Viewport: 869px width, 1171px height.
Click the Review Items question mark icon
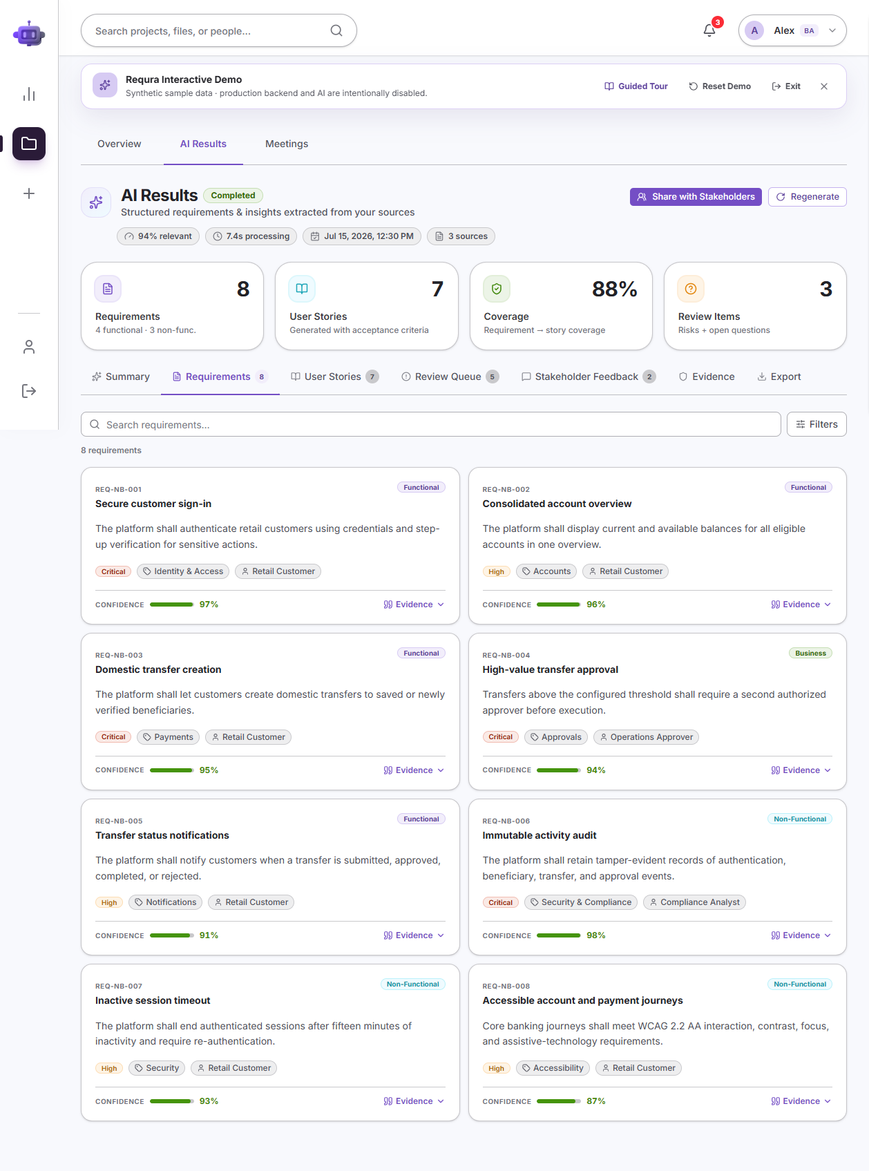coord(691,289)
